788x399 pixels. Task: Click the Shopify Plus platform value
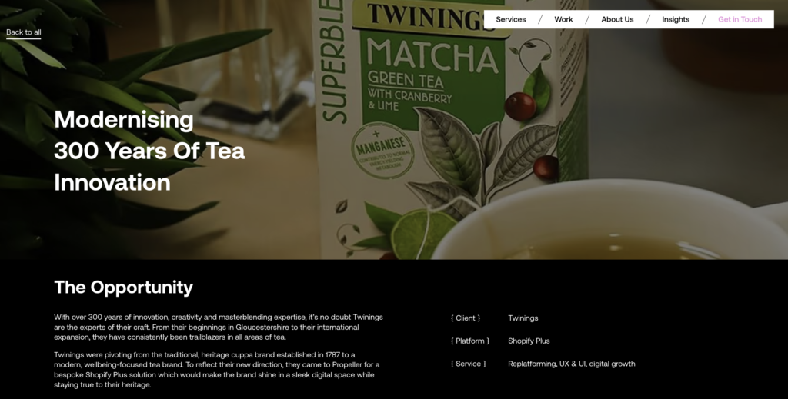point(529,341)
